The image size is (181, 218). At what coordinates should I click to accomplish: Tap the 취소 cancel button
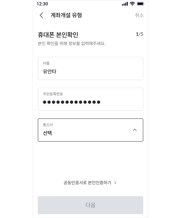[139, 15]
